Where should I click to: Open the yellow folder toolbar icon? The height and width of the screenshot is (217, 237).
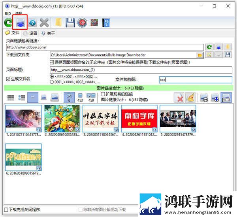click(58, 23)
